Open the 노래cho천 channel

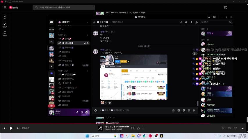73,88
